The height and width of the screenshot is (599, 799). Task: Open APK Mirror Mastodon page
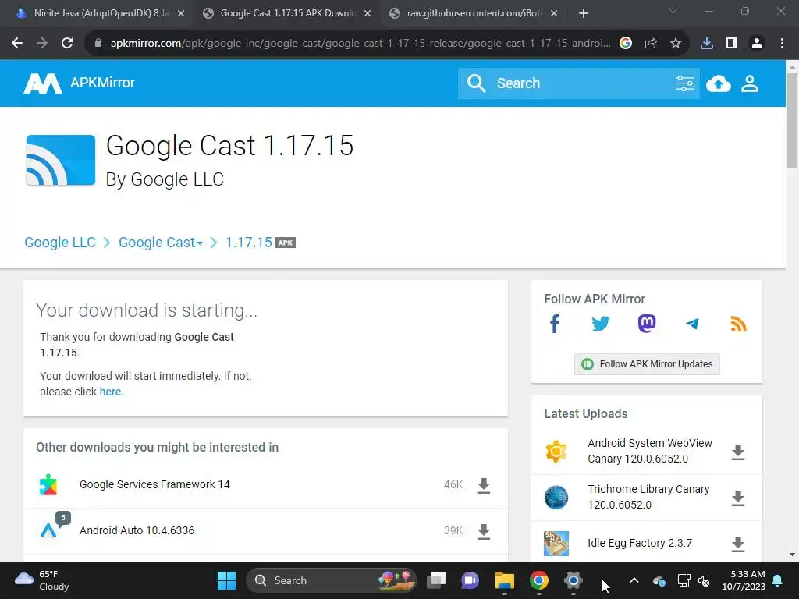(x=647, y=324)
